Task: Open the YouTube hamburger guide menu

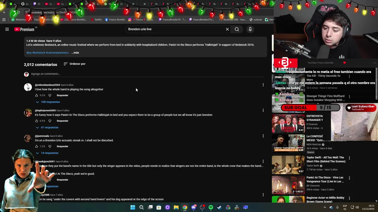Action: [x=7, y=29]
